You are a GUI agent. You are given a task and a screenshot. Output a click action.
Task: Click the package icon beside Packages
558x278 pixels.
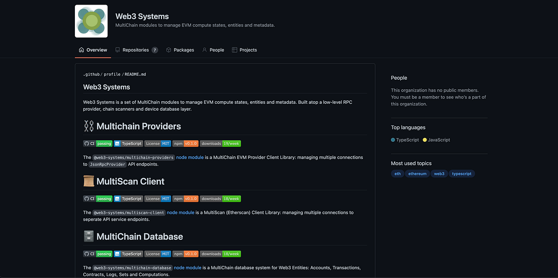point(168,50)
